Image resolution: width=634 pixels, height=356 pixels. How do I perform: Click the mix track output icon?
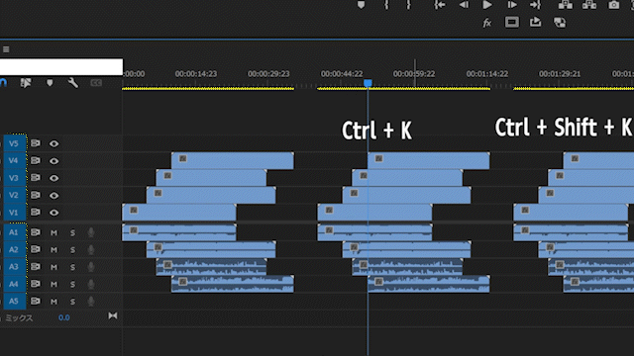coord(112,316)
